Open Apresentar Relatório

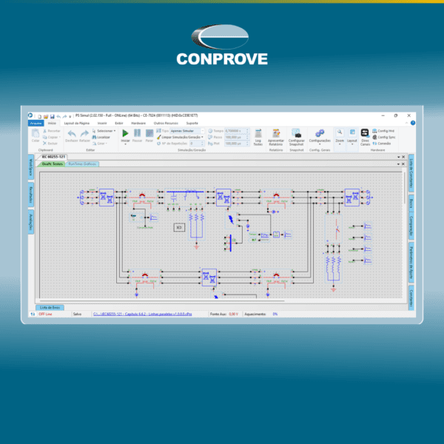[x=276, y=136]
